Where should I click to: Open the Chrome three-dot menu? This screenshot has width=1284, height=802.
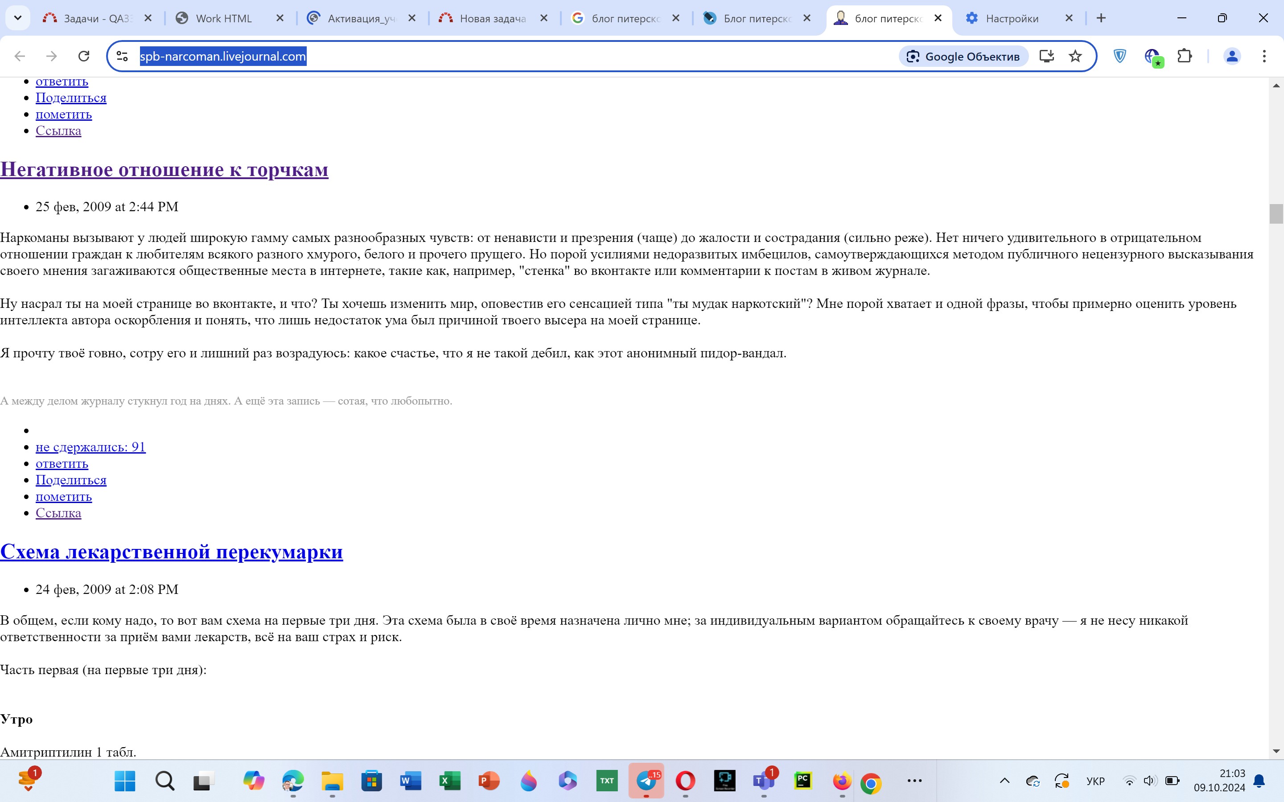tap(1264, 56)
